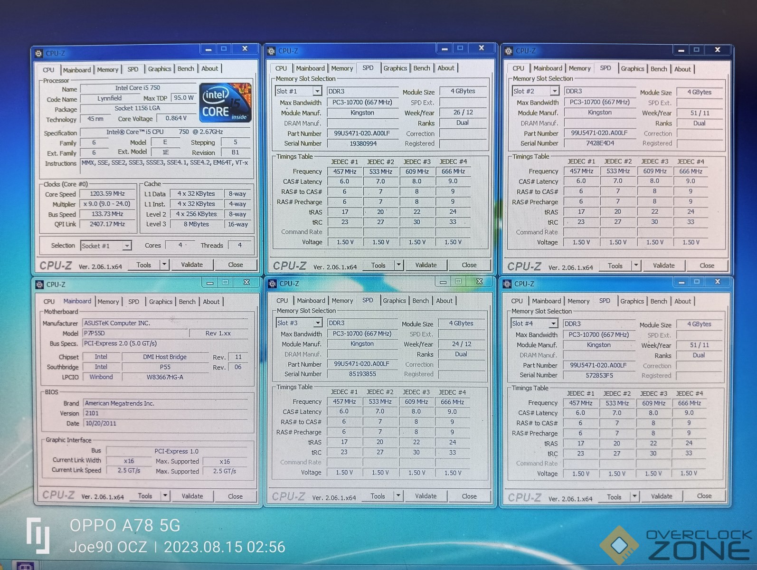
Task: Click the Tools button in the Slot #3 window
Action: 378,496
